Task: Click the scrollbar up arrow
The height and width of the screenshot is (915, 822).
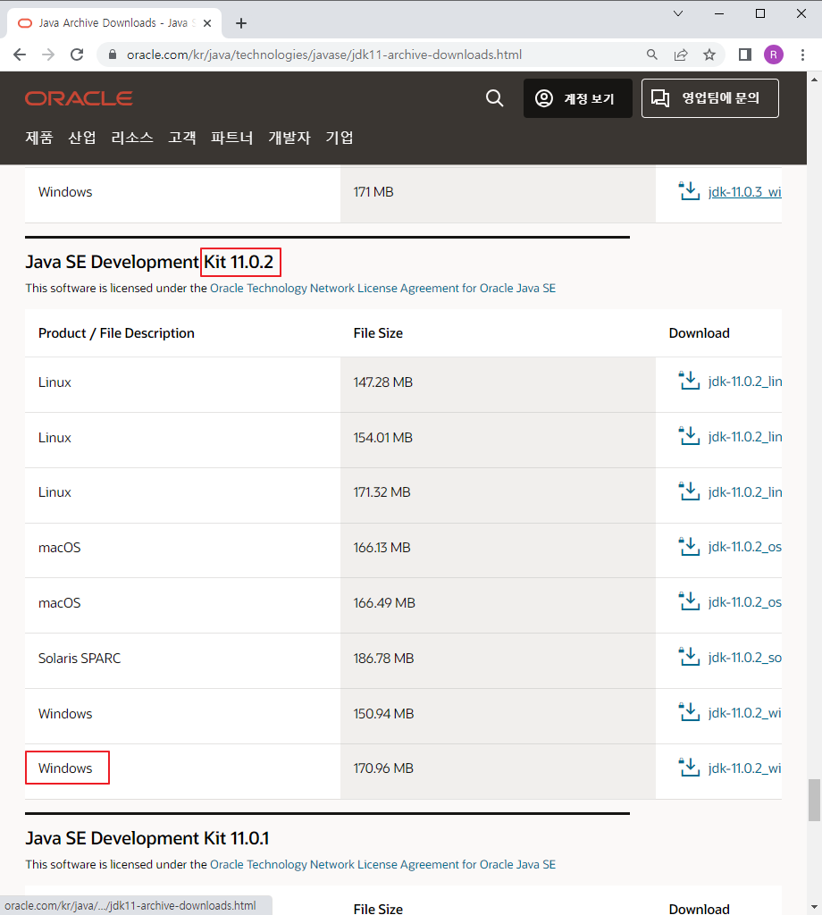Action: (815, 79)
